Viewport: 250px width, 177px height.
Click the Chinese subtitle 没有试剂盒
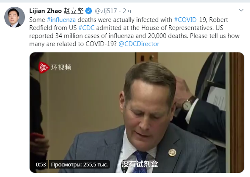pos(140,164)
